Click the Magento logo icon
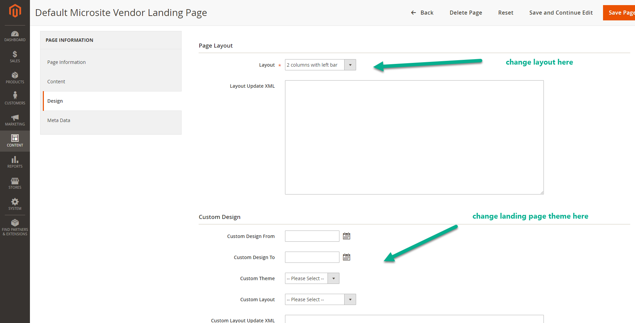This screenshot has height=323, width=635. tap(15, 11)
